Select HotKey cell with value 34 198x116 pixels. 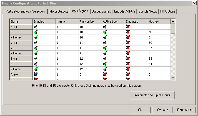tap(159, 64)
